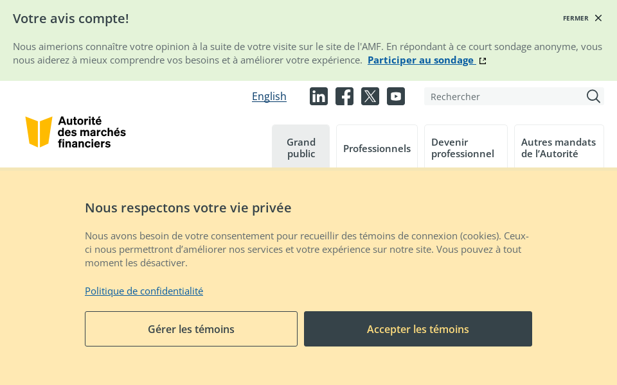The image size is (617, 385).
Task: Switch to the Professionnels tab
Action: pos(377,148)
